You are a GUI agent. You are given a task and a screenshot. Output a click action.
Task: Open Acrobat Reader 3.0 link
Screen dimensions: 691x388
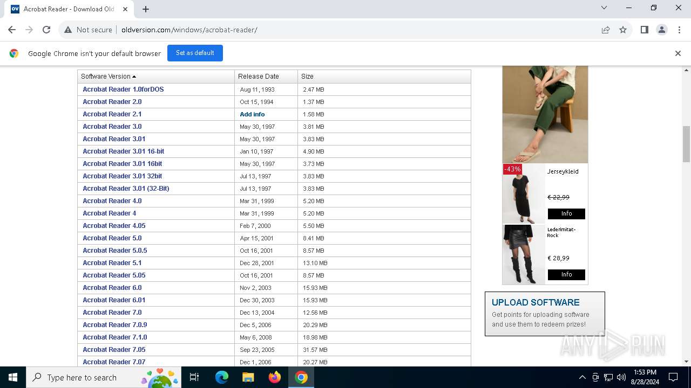[112, 127]
